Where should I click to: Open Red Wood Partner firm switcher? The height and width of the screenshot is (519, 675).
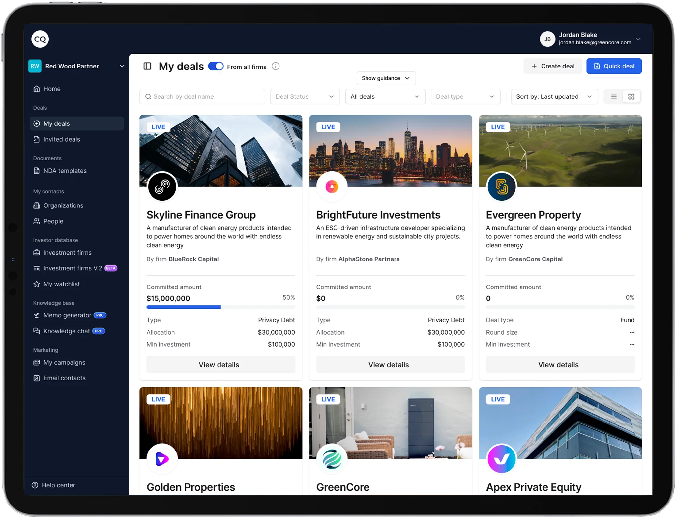coord(76,66)
